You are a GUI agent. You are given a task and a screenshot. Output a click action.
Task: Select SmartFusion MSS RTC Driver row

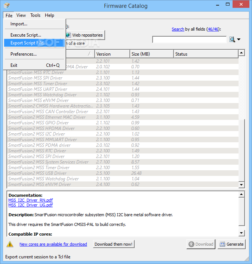click(x=123, y=72)
